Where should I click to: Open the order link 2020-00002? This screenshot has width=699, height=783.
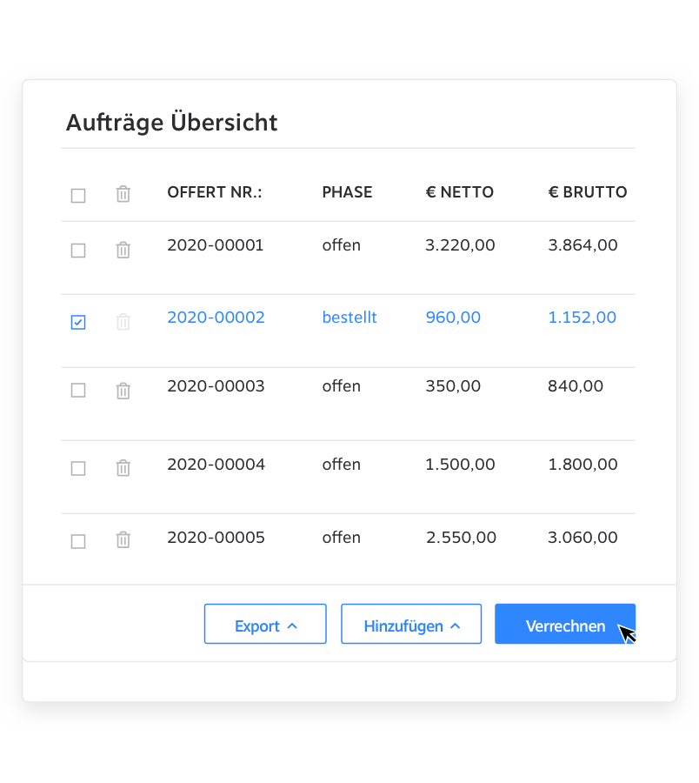[216, 318]
